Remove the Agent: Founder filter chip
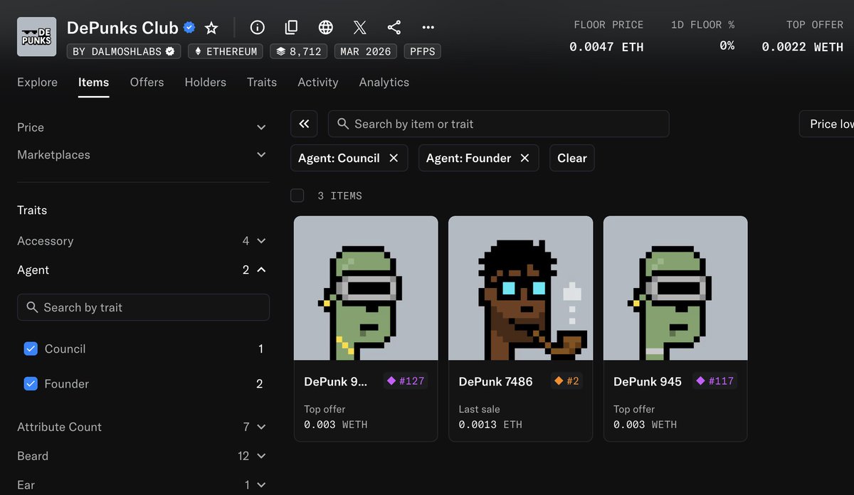854x495 pixels. point(524,158)
